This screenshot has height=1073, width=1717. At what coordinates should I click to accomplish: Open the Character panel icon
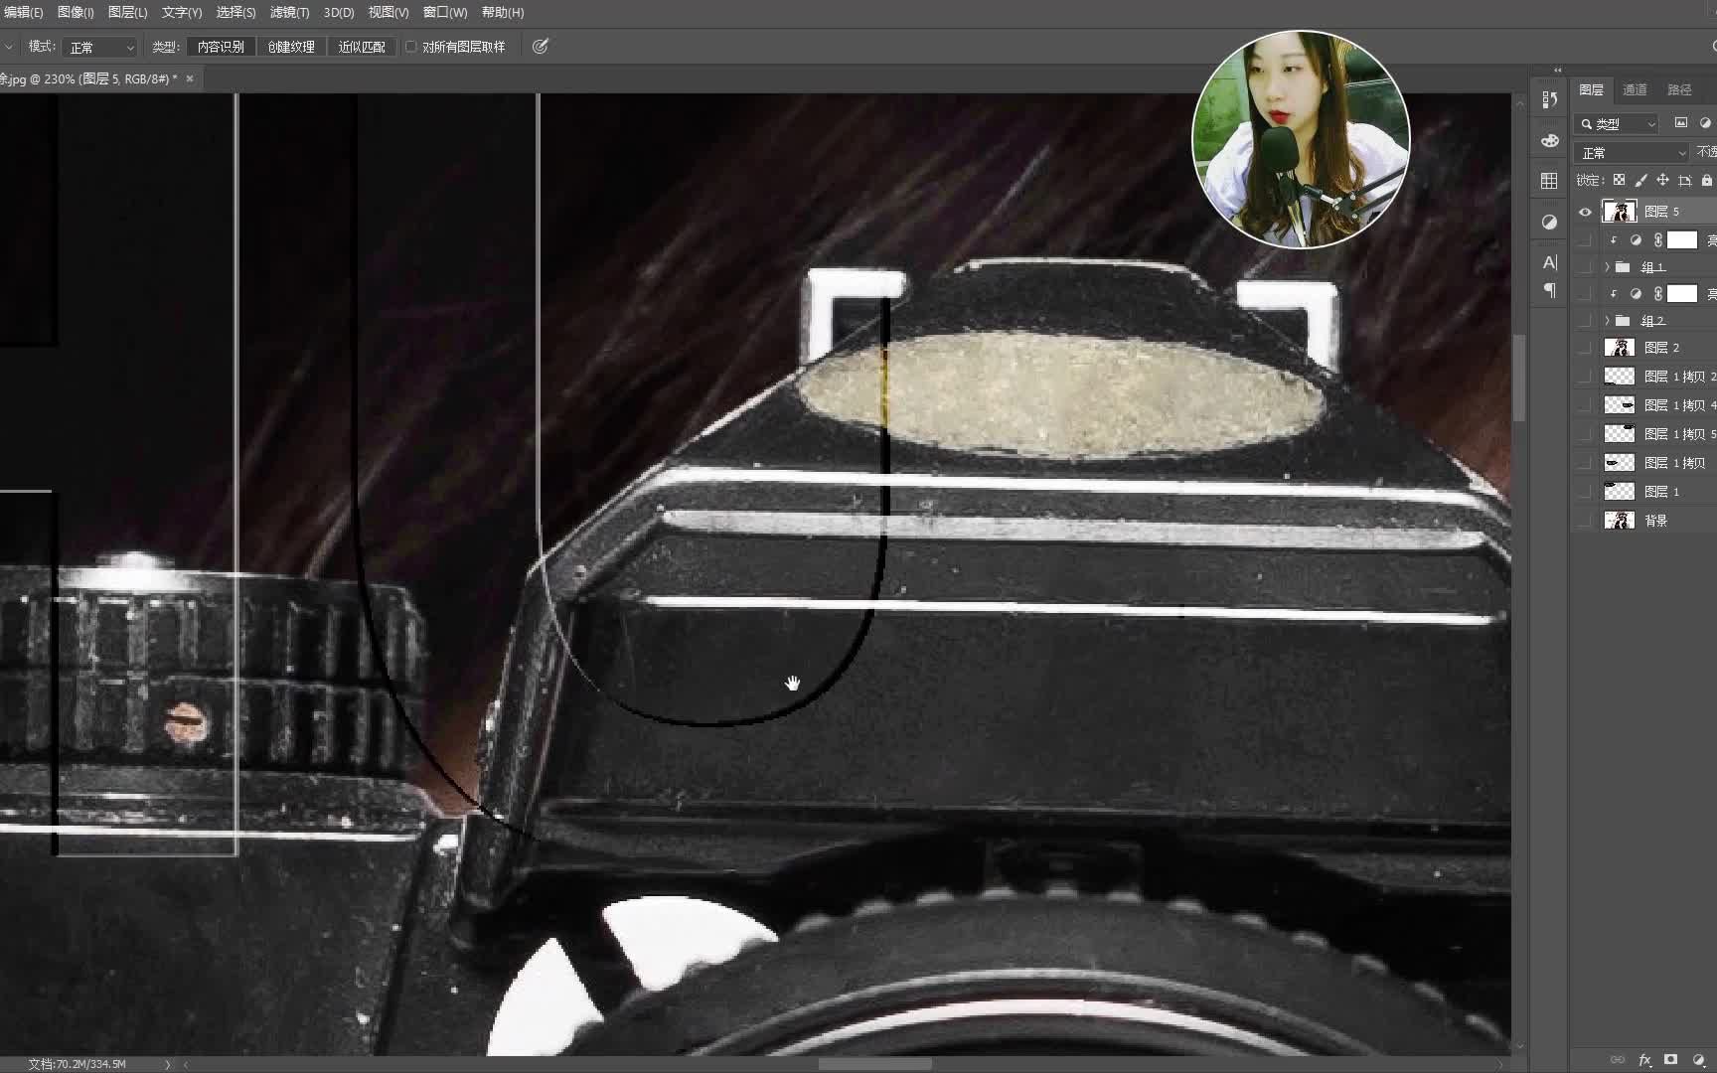tap(1549, 262)
